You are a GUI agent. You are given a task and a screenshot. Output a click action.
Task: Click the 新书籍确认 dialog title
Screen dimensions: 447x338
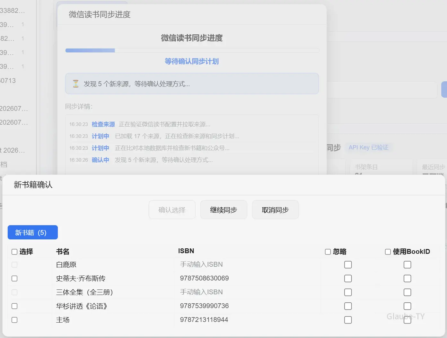point(33,185)
